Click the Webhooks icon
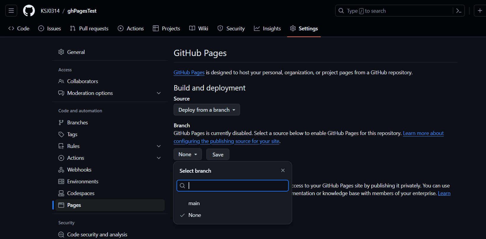Screen dimensions: 486x239 (x=61, y=170)
